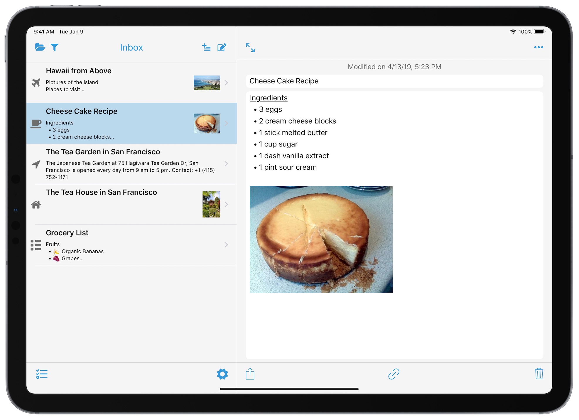Compose a new note
Viewport: 579px width, 420px height.
(x=222, y=47)
